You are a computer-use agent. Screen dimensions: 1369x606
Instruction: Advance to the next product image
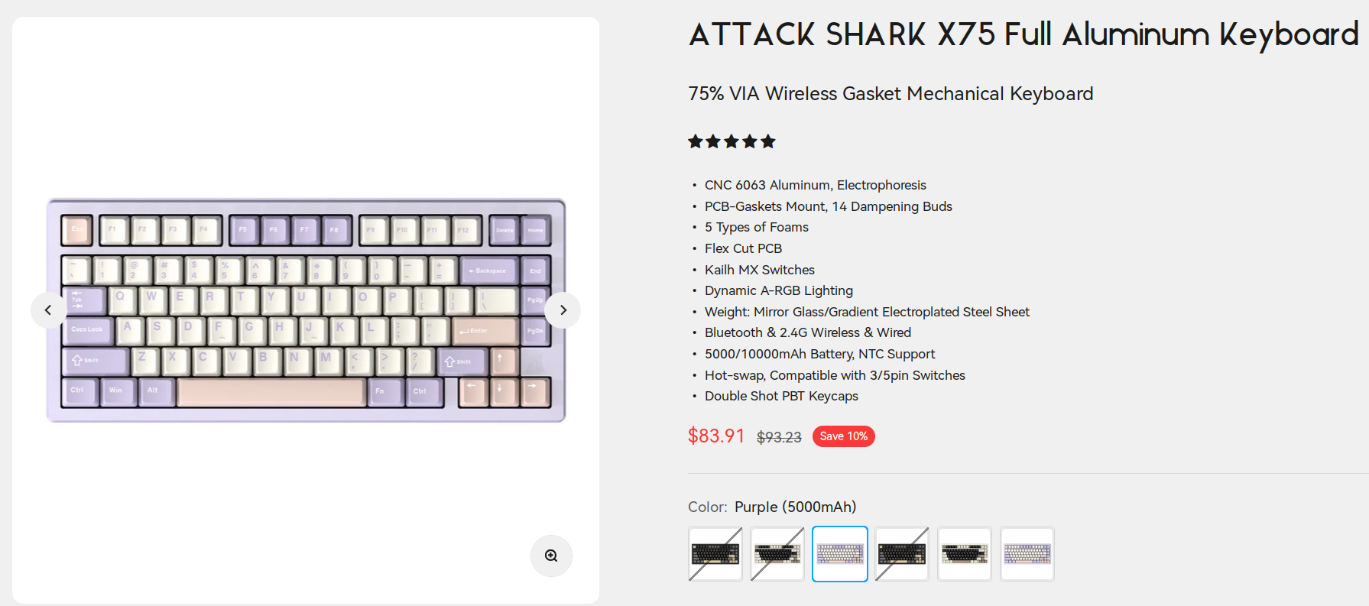point(563,310)
